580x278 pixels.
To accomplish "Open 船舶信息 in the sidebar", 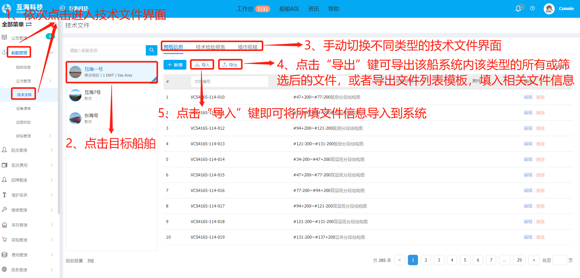I will point(23,67).
